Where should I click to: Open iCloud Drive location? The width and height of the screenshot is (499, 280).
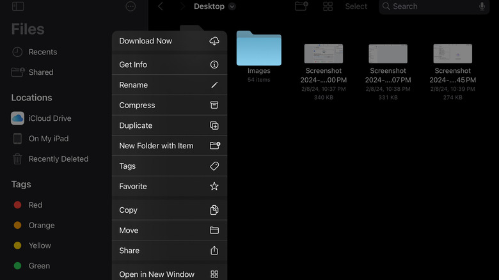(50, 118)
